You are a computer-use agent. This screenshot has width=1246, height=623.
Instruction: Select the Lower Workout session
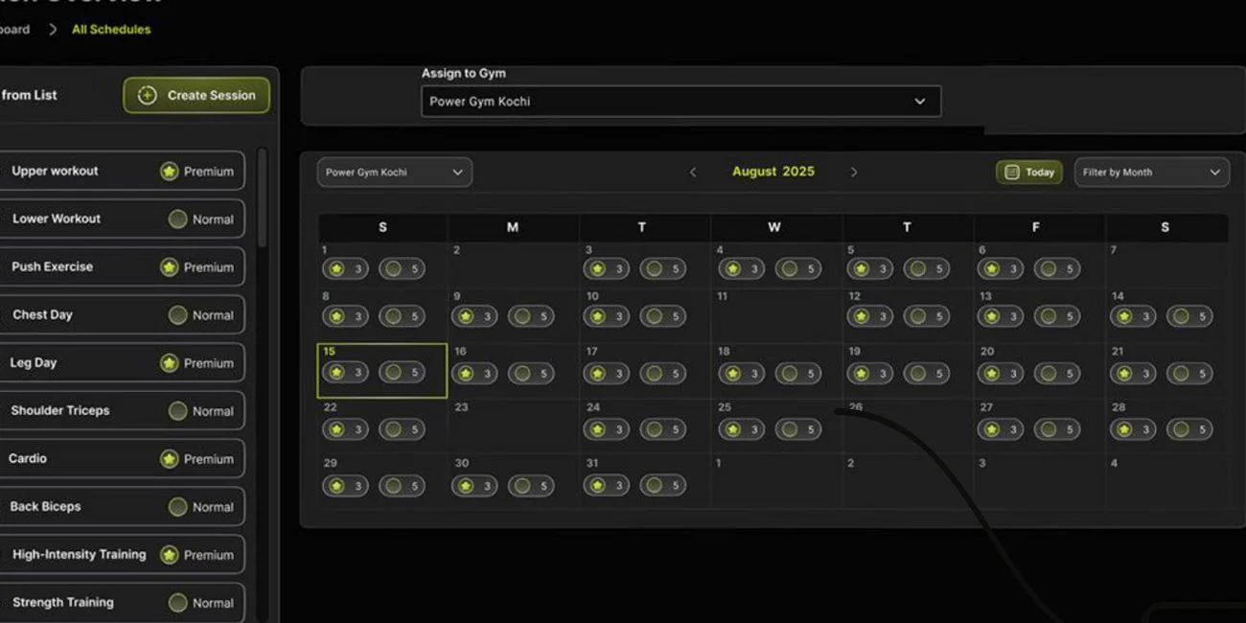(121, 219)
